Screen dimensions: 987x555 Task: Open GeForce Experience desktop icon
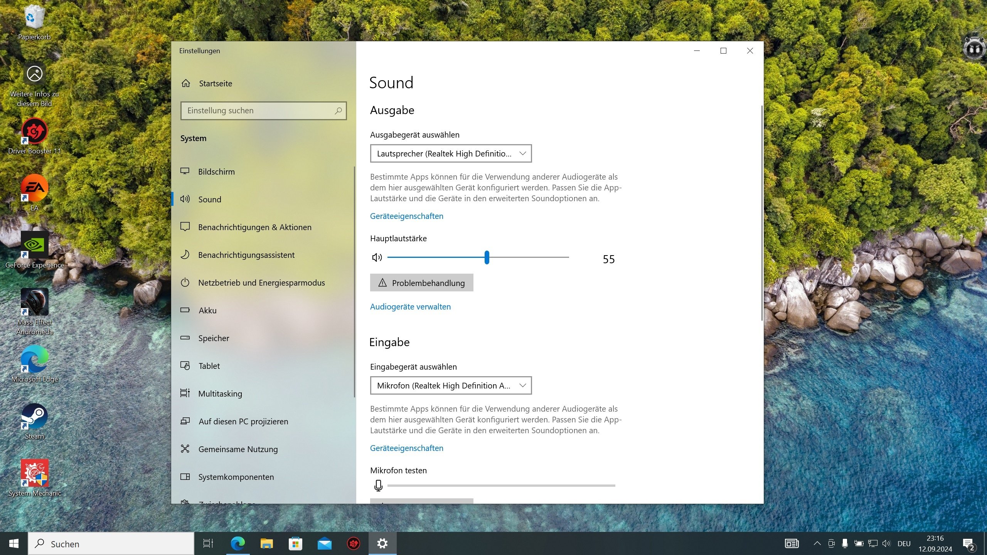tap(34, 246)
